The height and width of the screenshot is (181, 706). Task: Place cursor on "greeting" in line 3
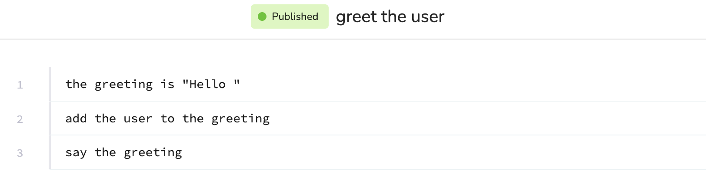[x=153, y=152]
